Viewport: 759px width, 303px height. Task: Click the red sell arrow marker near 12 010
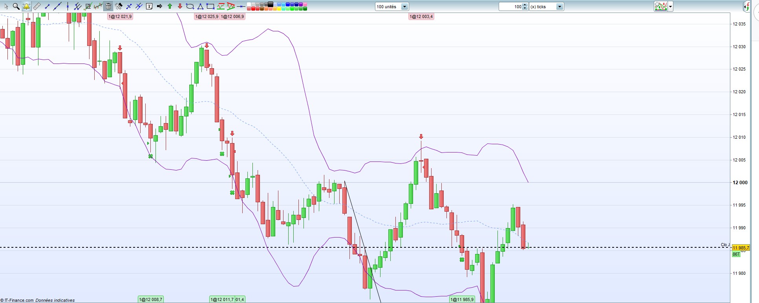[x=421, y=136]
